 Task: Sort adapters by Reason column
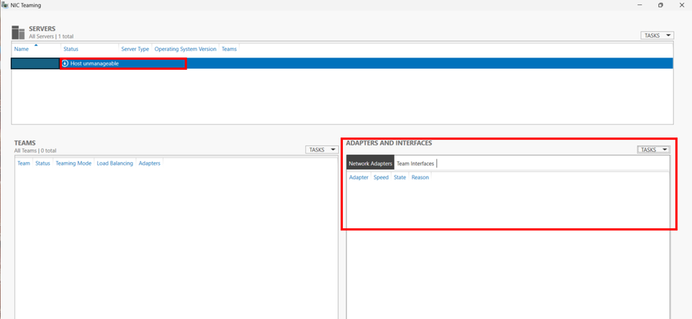click(x=420, y=177)
